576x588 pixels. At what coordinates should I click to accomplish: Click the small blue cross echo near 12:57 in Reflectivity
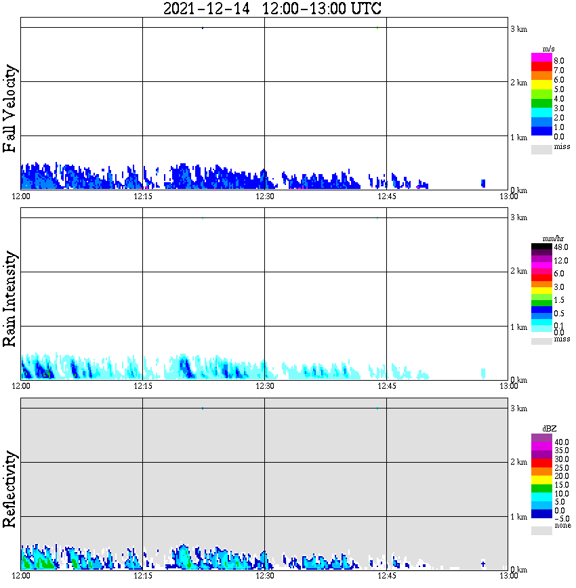(x=483, y=564)
